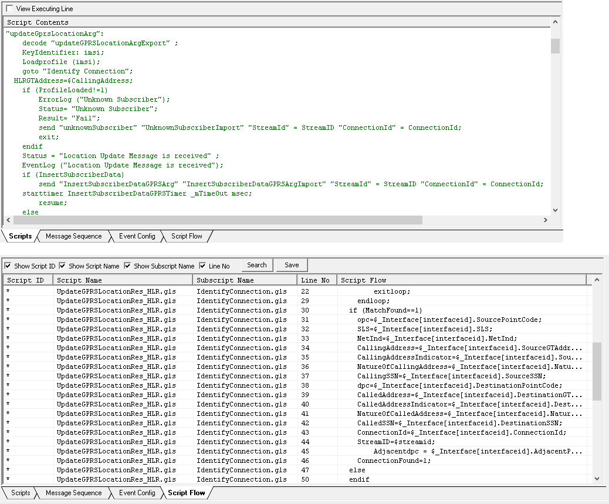
Task: Open Message Sequence tab in lower pane
Action: tap(74, 493)
